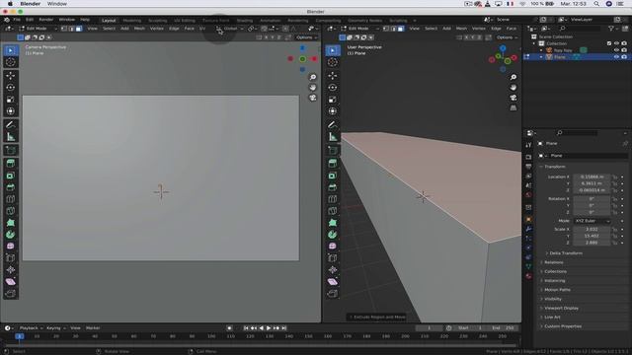632x355 pixels.
Task: Open the File menu
Action: click(17, 20)
